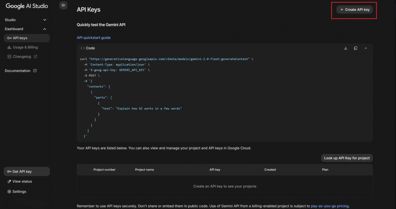396x209 pixels.
Task: Click the API Keys page title
Action: [89, 10]
